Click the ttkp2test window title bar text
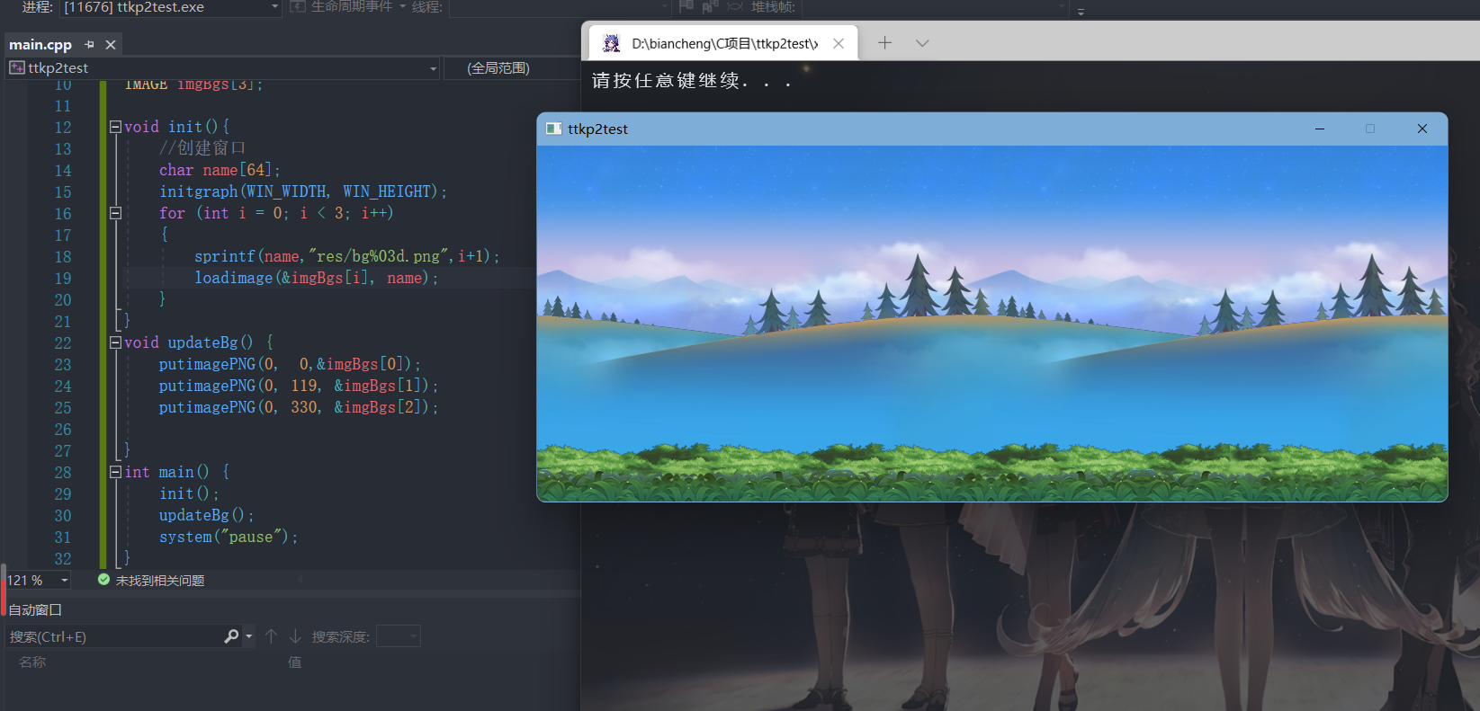The height and width of the screenshot is (711, 1480). point(597,129)
